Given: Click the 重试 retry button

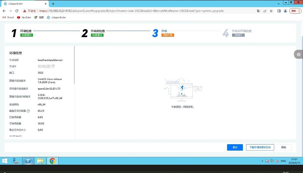Looking at the screenshot, I should pos(235,147).
